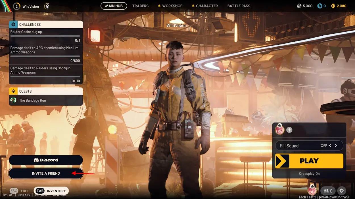355x199 pixels.
Task: Click the Invite a Friend button
Action: coord(46,174)
